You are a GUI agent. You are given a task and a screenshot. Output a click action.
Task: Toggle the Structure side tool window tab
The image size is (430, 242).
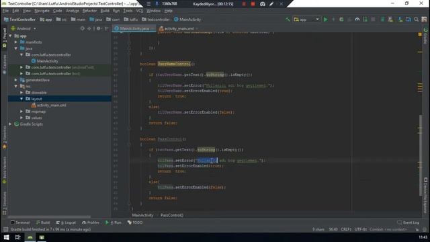tap(5, 203)
